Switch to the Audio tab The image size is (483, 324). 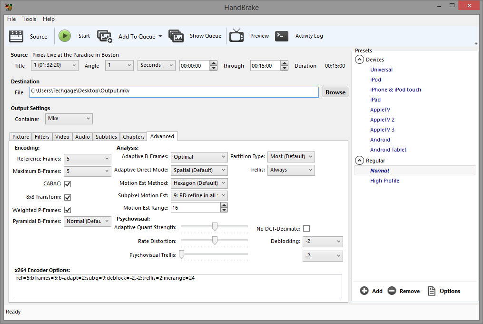click(x=82, y=137)
